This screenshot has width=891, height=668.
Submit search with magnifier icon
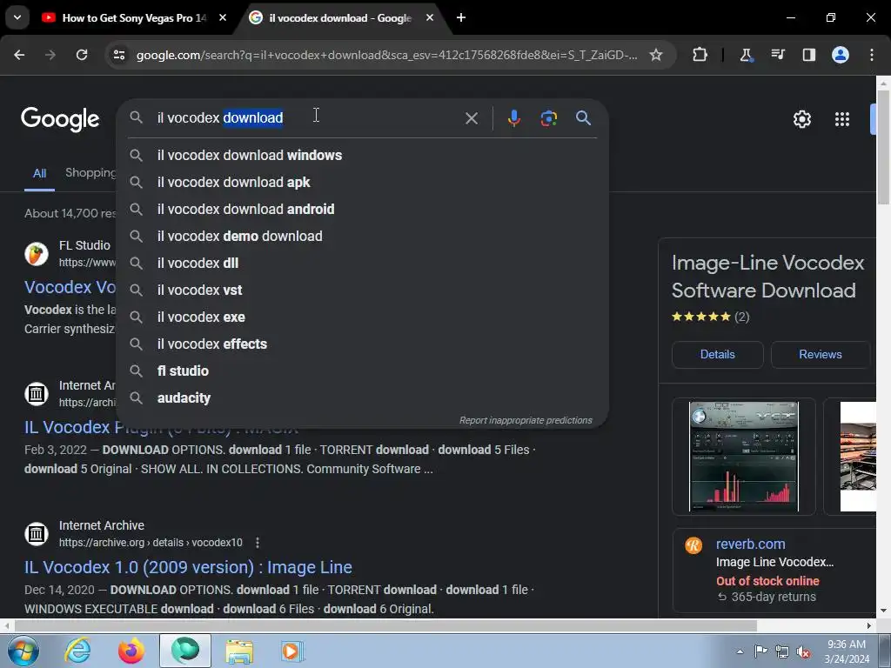(583, 118)
